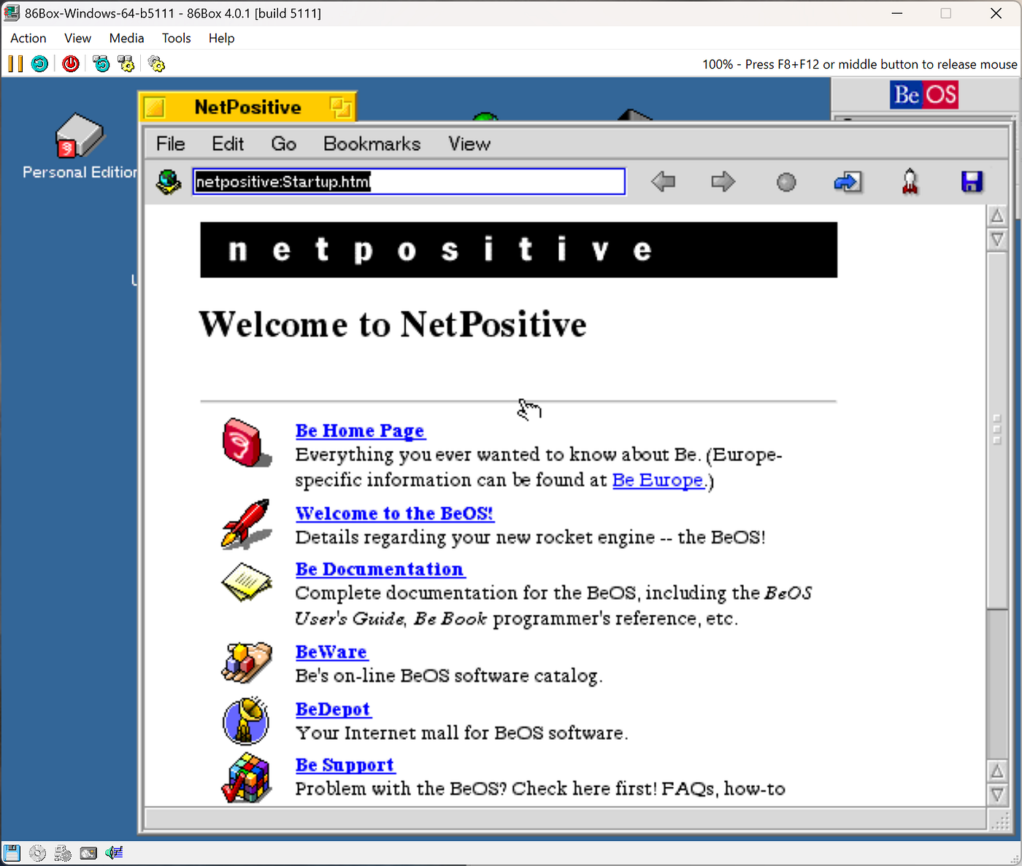The height and width of the screenshot is (866, 1022).
Task: Open 86Box Tools menu
Action: tap(176, 38)
